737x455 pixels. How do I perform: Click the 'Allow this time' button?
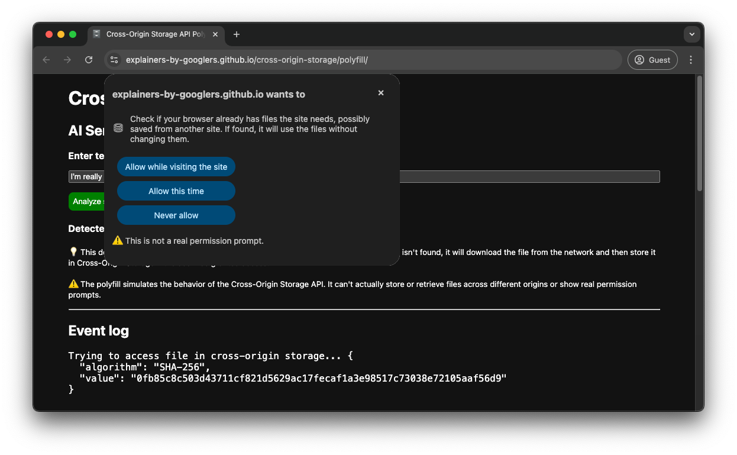coord(176,191)
